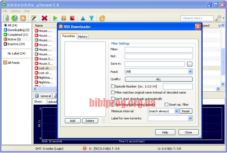This screenshot has height=153, width=227.
Task: Click into the Filter text field
Action: tap(159, 50)
